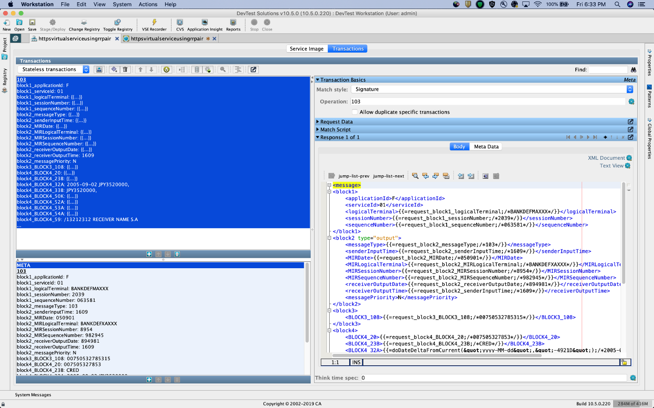Click the Meta link in Transaction Basics
This screenshot has height=408, width=654.
point(629,80)
